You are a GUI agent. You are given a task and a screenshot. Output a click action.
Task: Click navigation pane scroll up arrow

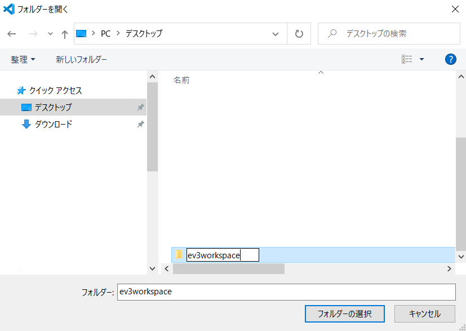click(x=153, y=77)
